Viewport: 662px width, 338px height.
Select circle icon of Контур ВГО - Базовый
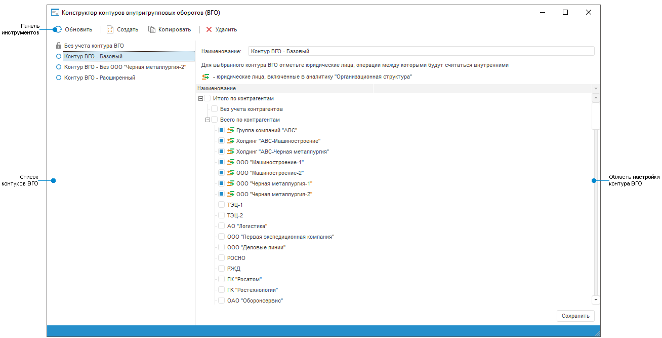click(x=59, y=56)
